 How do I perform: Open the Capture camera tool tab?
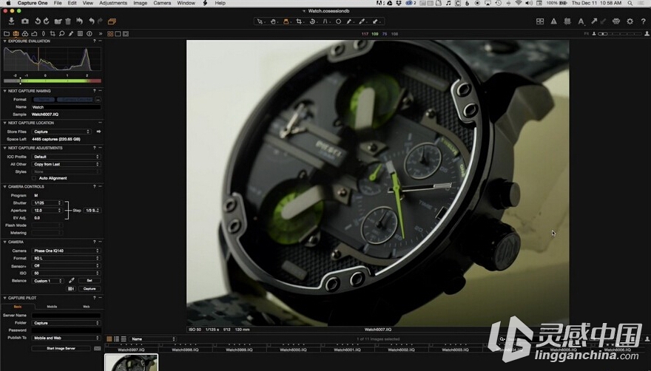click(x=16, y=33)
